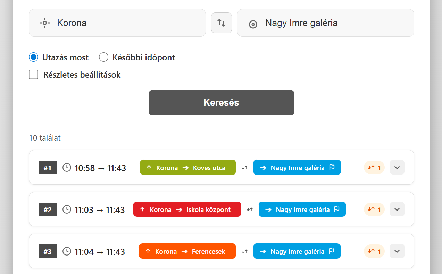Expand details of result #1
Screen dimensions: 442x277
(397, 167)
